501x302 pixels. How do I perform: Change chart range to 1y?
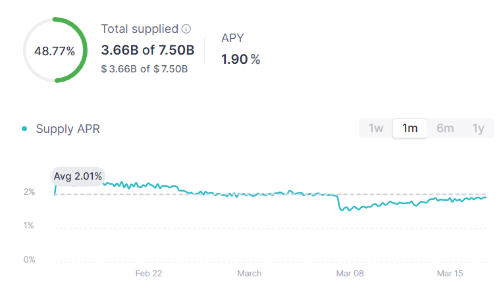(479, 128)
